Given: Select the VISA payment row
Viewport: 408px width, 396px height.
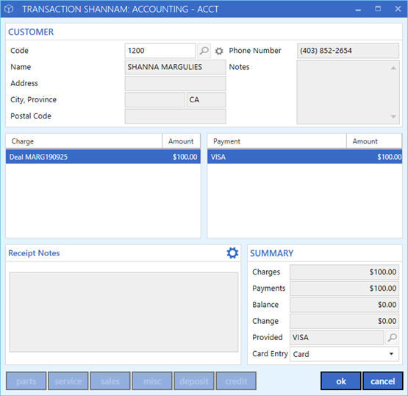Looking at the screenshot, I should [304, 157].
